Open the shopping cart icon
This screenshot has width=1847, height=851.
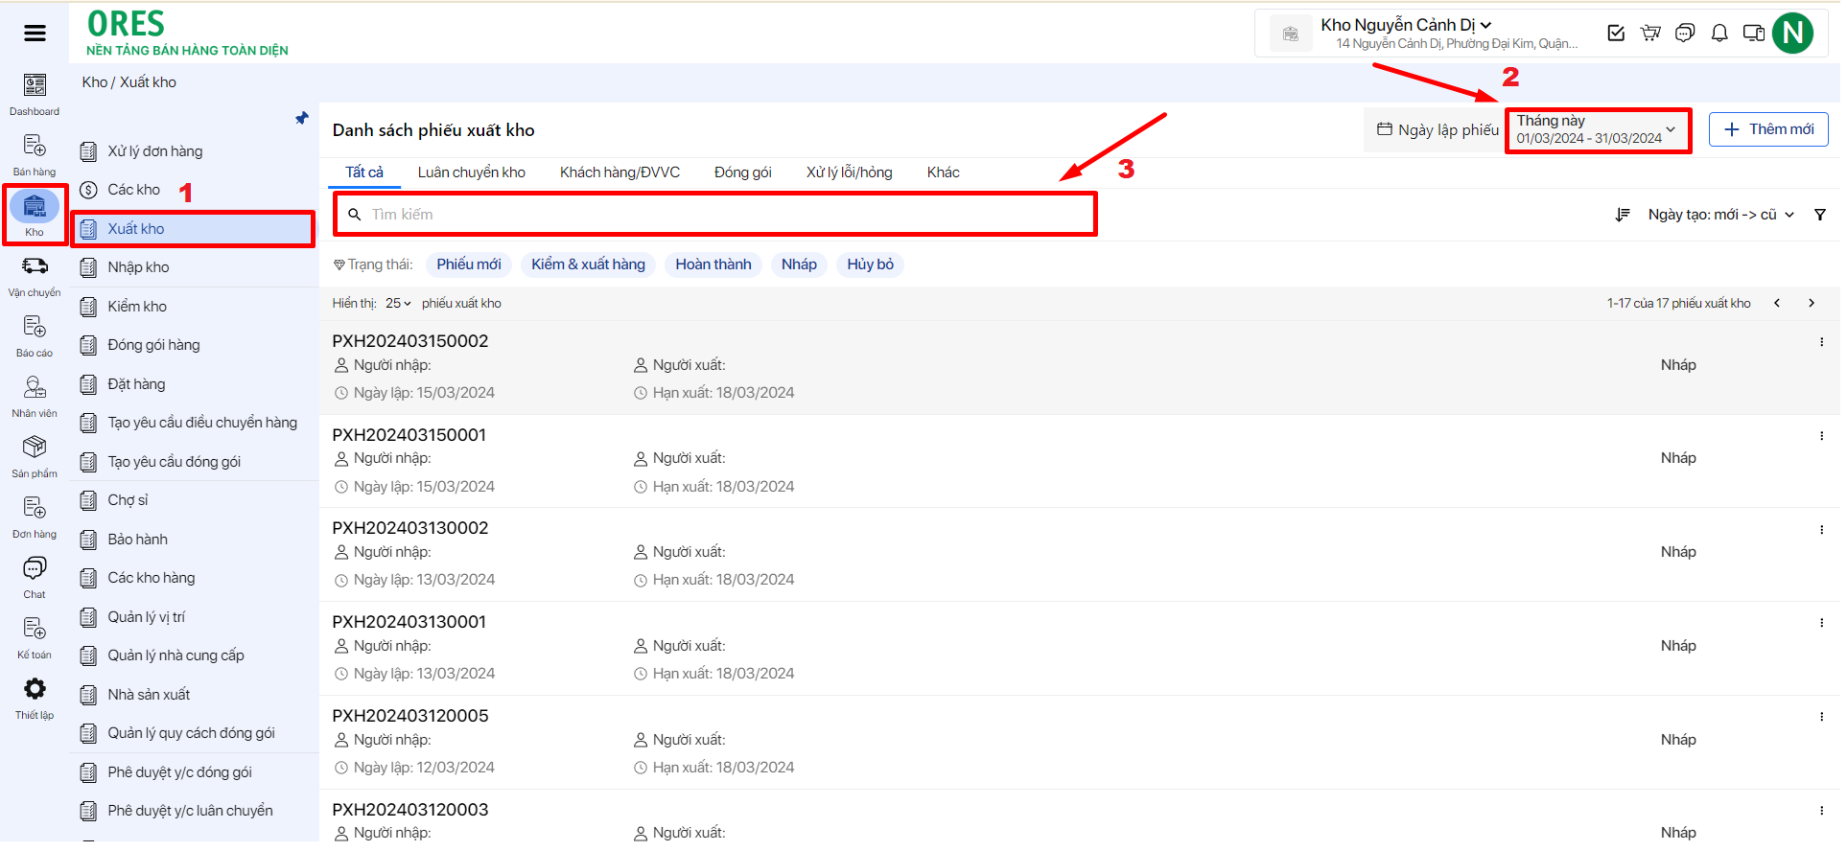pos(1650,34)
